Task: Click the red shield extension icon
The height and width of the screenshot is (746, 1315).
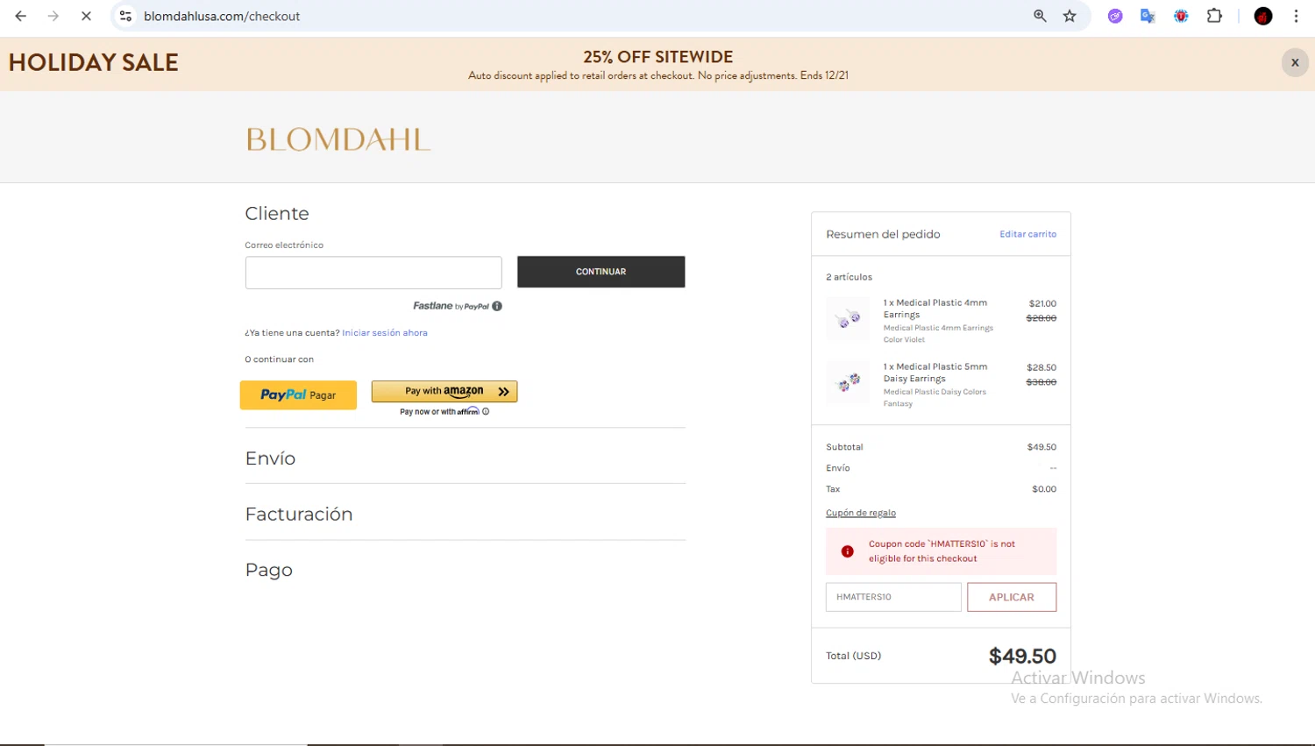Action: coord(1181,16)
